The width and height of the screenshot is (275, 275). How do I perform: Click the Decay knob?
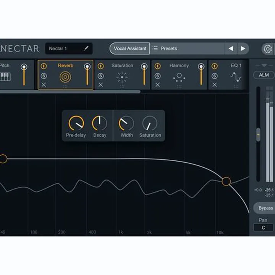click(99, 123)
